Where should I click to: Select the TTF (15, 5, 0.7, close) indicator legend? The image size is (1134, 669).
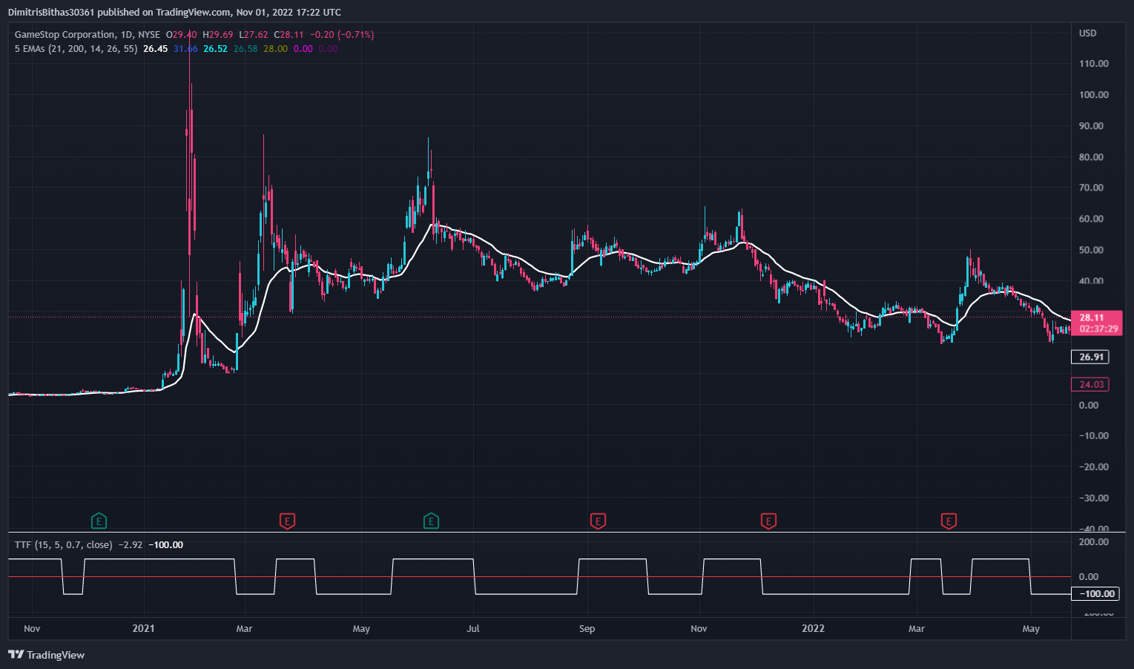point(63,544)
